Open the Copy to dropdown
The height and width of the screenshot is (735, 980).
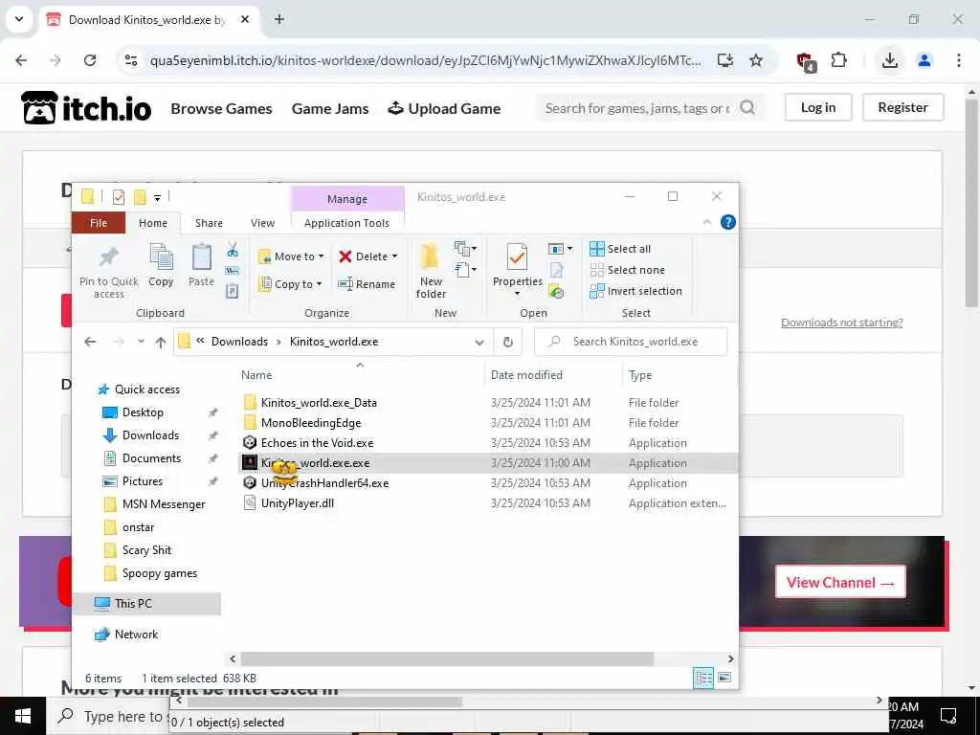(x=291, y=284)
